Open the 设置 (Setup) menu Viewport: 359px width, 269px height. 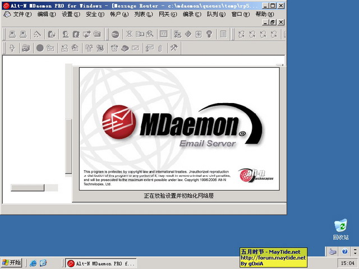tap(70, 14)
